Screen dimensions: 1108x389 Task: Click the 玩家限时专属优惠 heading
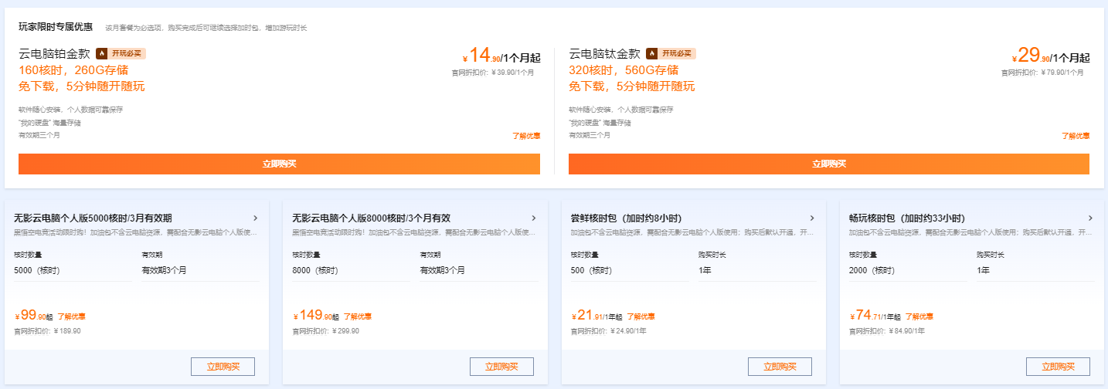point(56,27)
